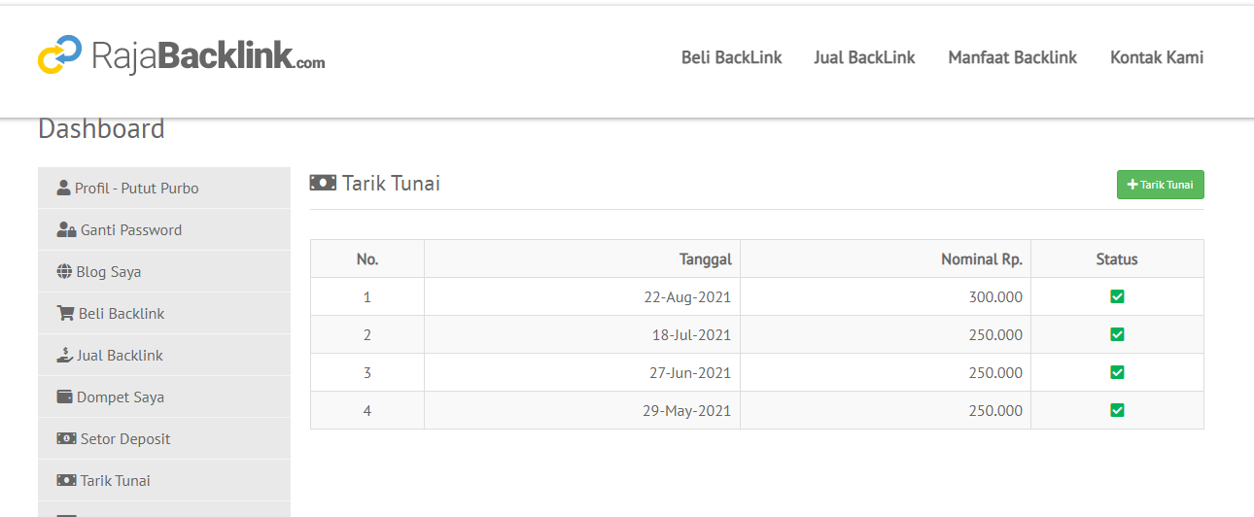Click the wallet icon beside Dompet Saya
This screenshot has width=1254, height=517.
pyautogui.click(x=65, y=396)
